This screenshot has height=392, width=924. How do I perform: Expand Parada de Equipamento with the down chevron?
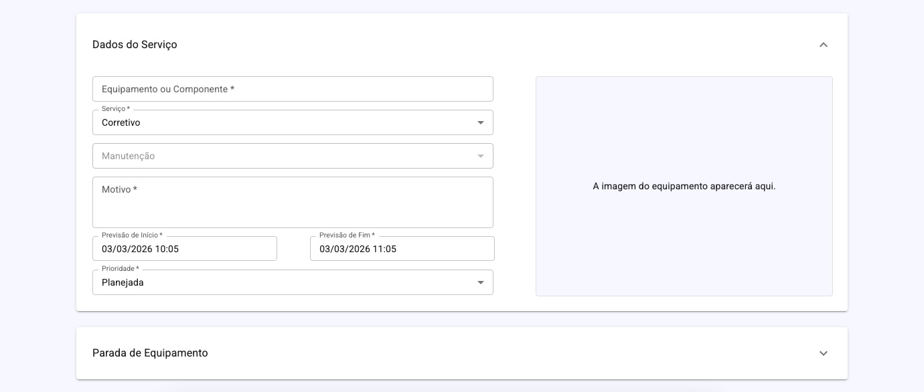pyautogui.click(x=824, y=353)
